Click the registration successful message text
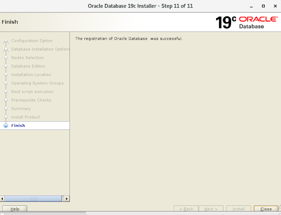 pyautogui.click(x=129, y=39)
